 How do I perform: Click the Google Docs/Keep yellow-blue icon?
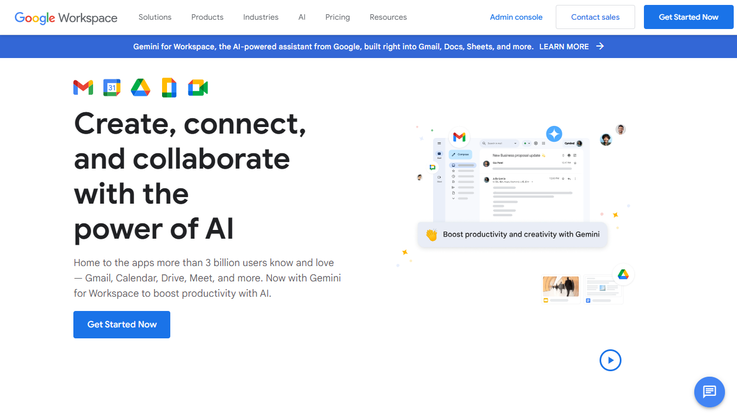(169, 88)
